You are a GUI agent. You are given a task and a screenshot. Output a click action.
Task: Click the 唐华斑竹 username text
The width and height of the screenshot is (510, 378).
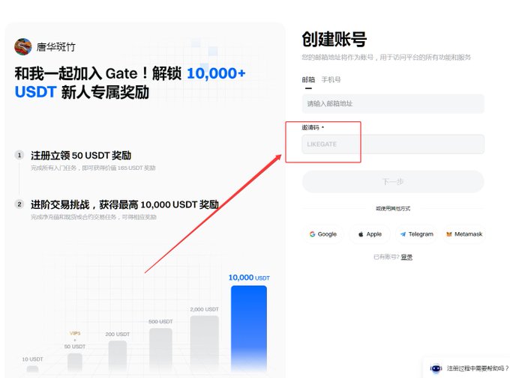tap(56, 47)
